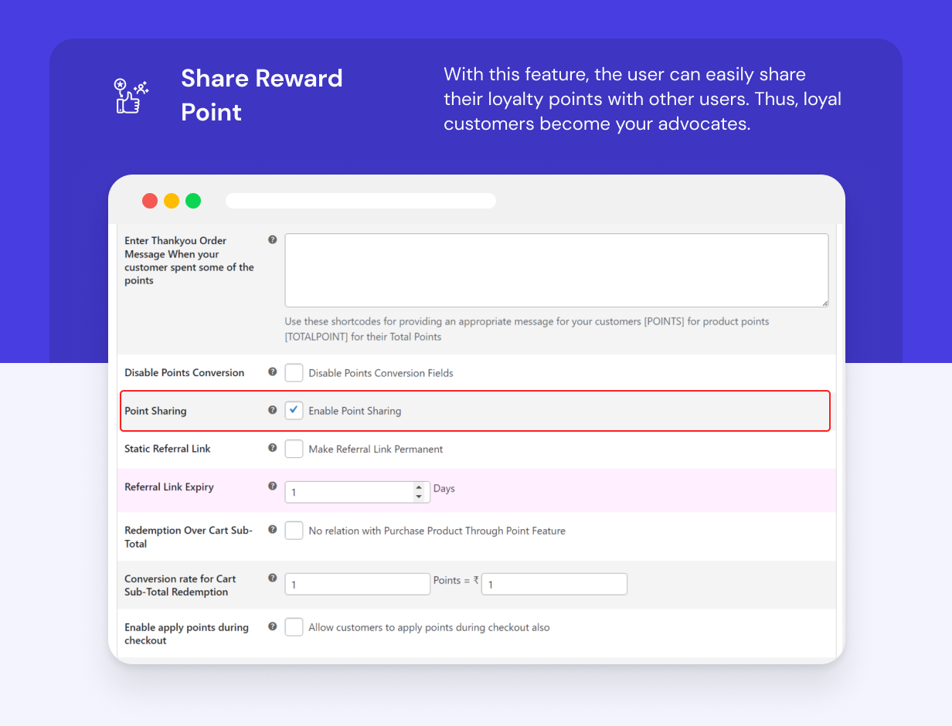The height and width of the screenshot is (726, 952).
Task: Click the Disable Points Conversion help icon
Action: [272, 371]
